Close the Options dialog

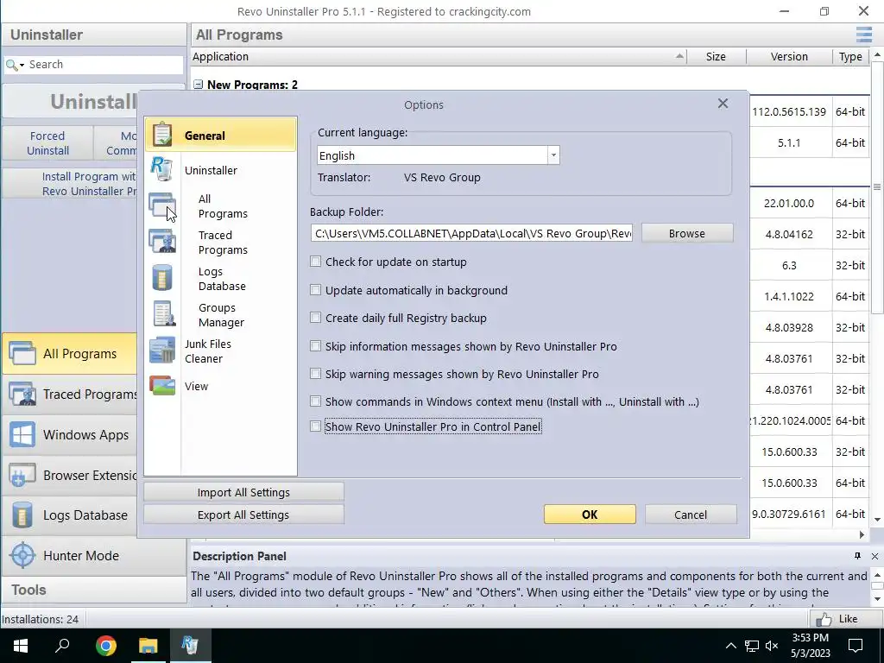pos(723,104)
